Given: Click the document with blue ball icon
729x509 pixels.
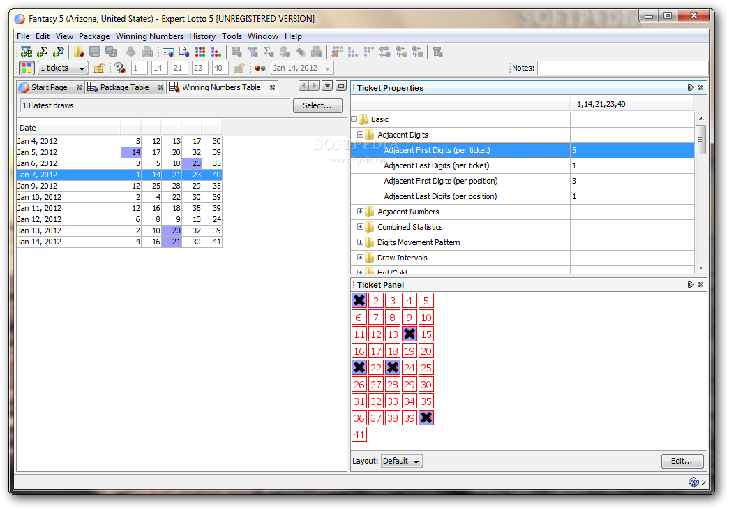Looking at the screenshot, I should click(x=184, y=52).
